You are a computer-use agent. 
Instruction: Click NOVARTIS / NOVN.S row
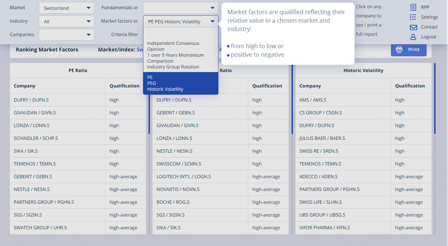pos(221,189)
